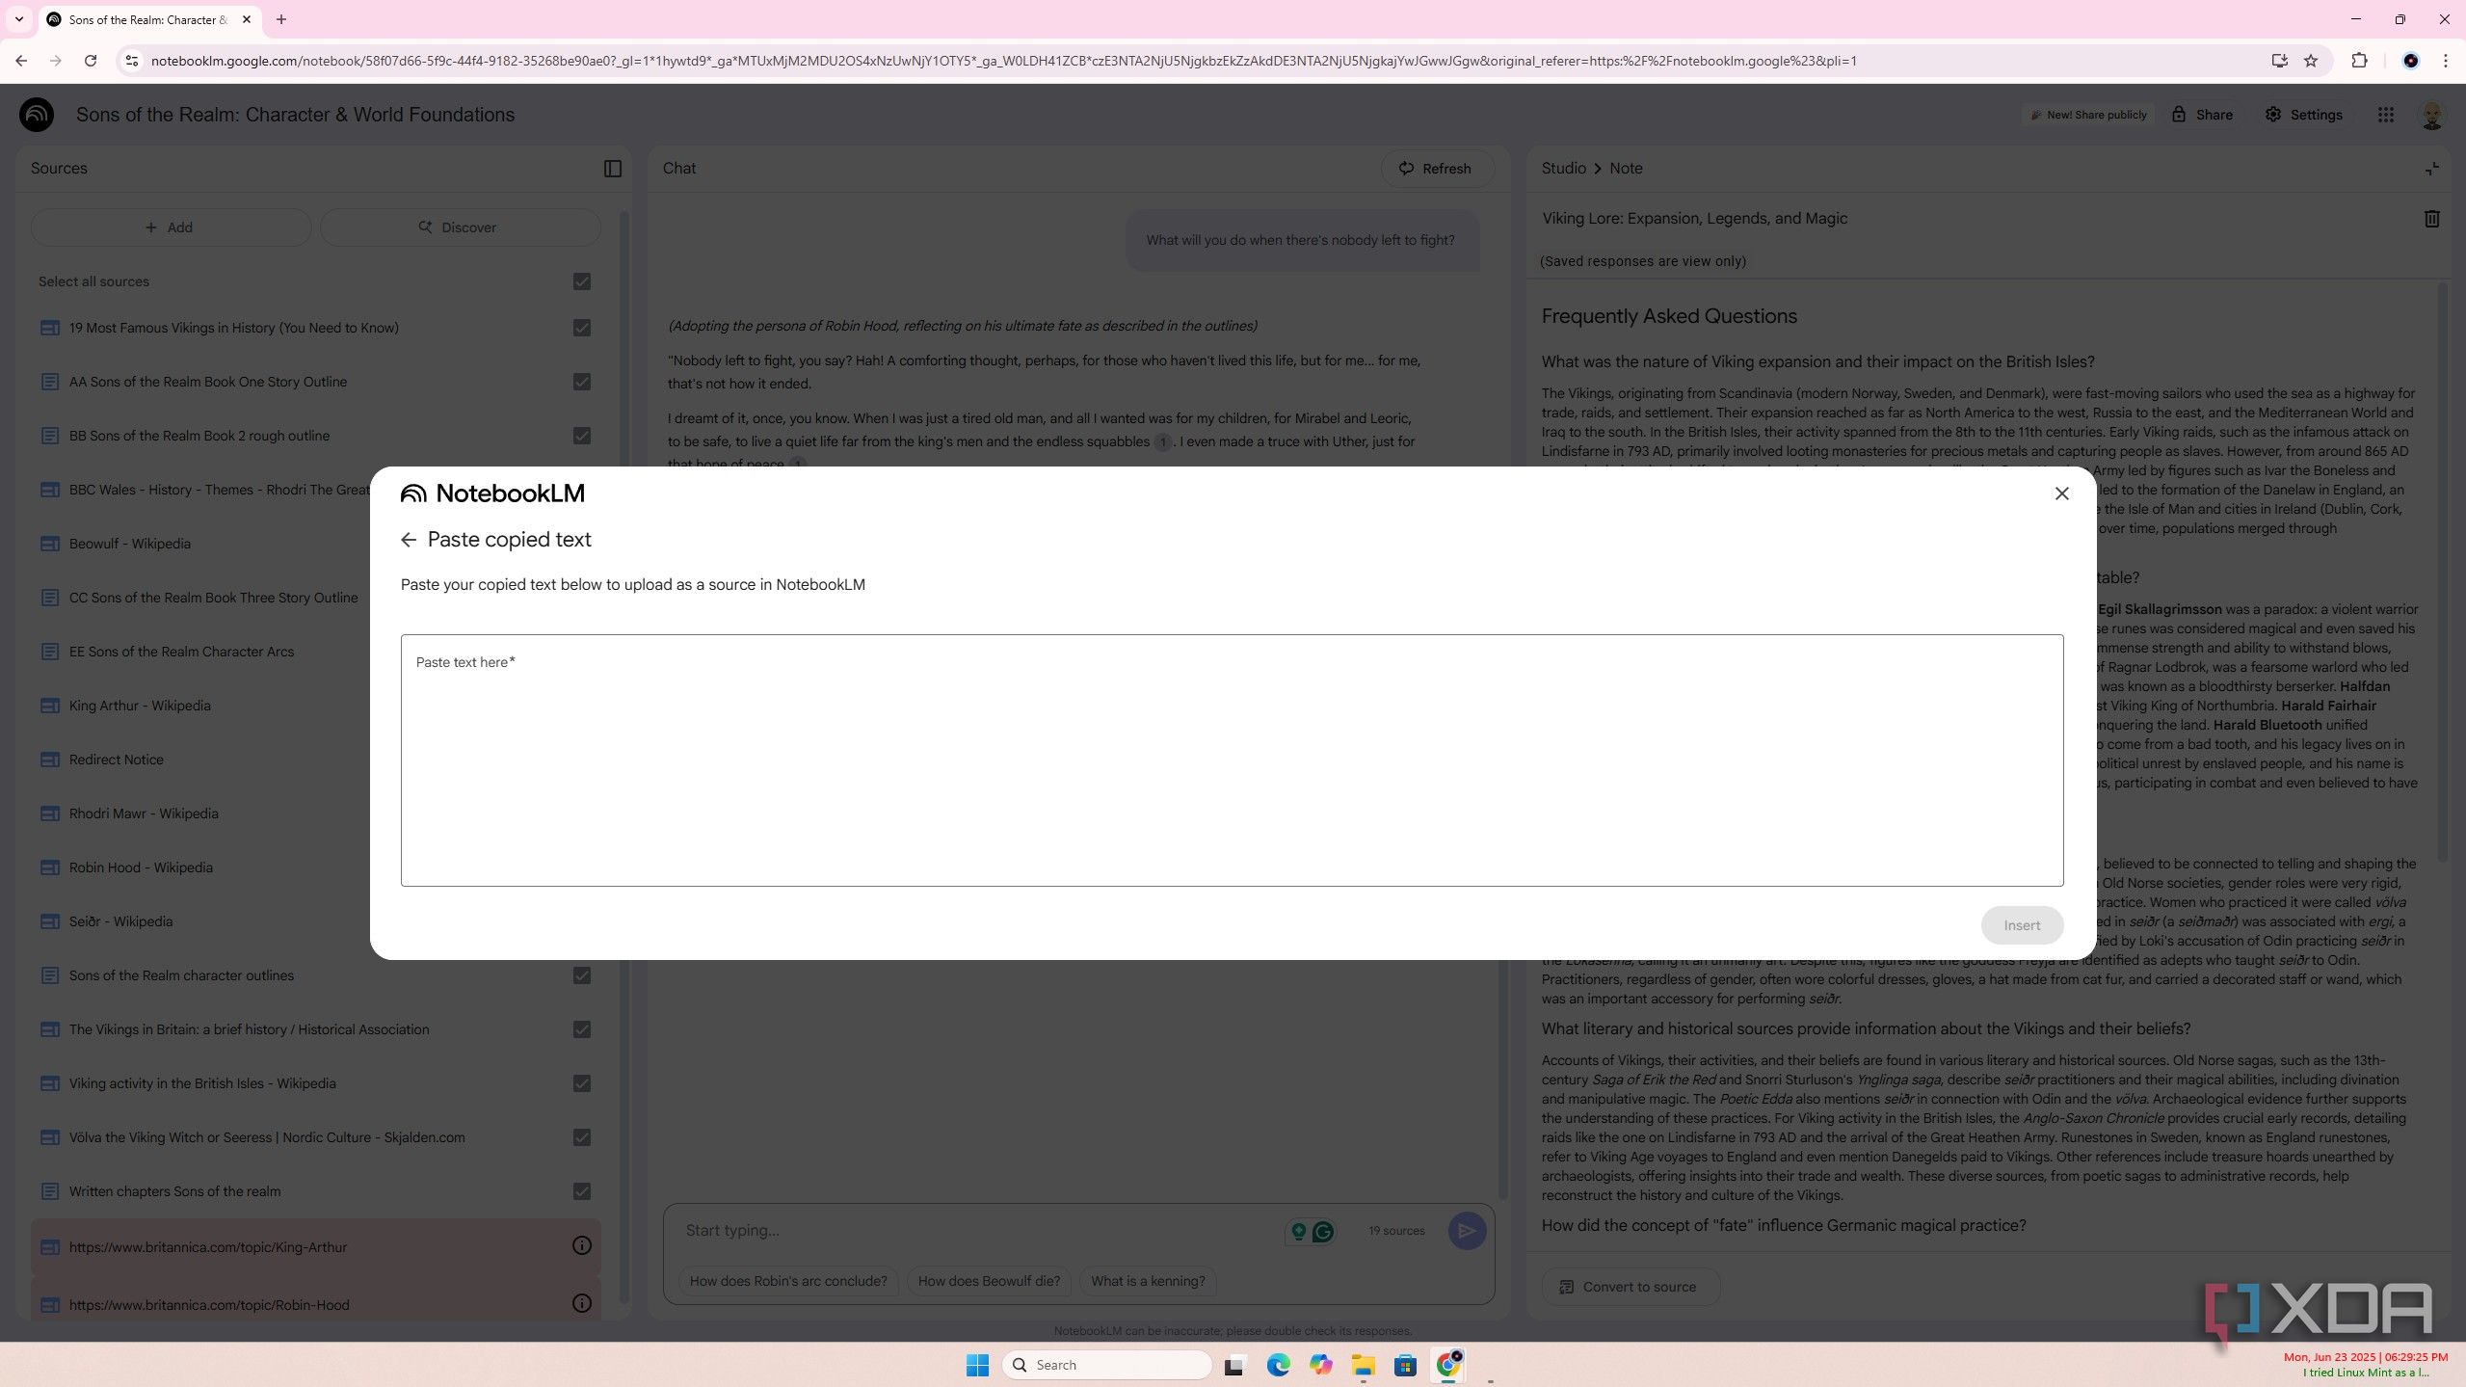Bookmark page with star icon
The image size is (2466, 1387).
[x=2310, y=61]
